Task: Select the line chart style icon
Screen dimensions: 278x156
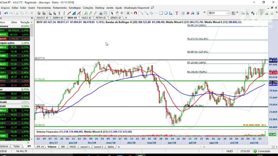Action: (69, 13)
